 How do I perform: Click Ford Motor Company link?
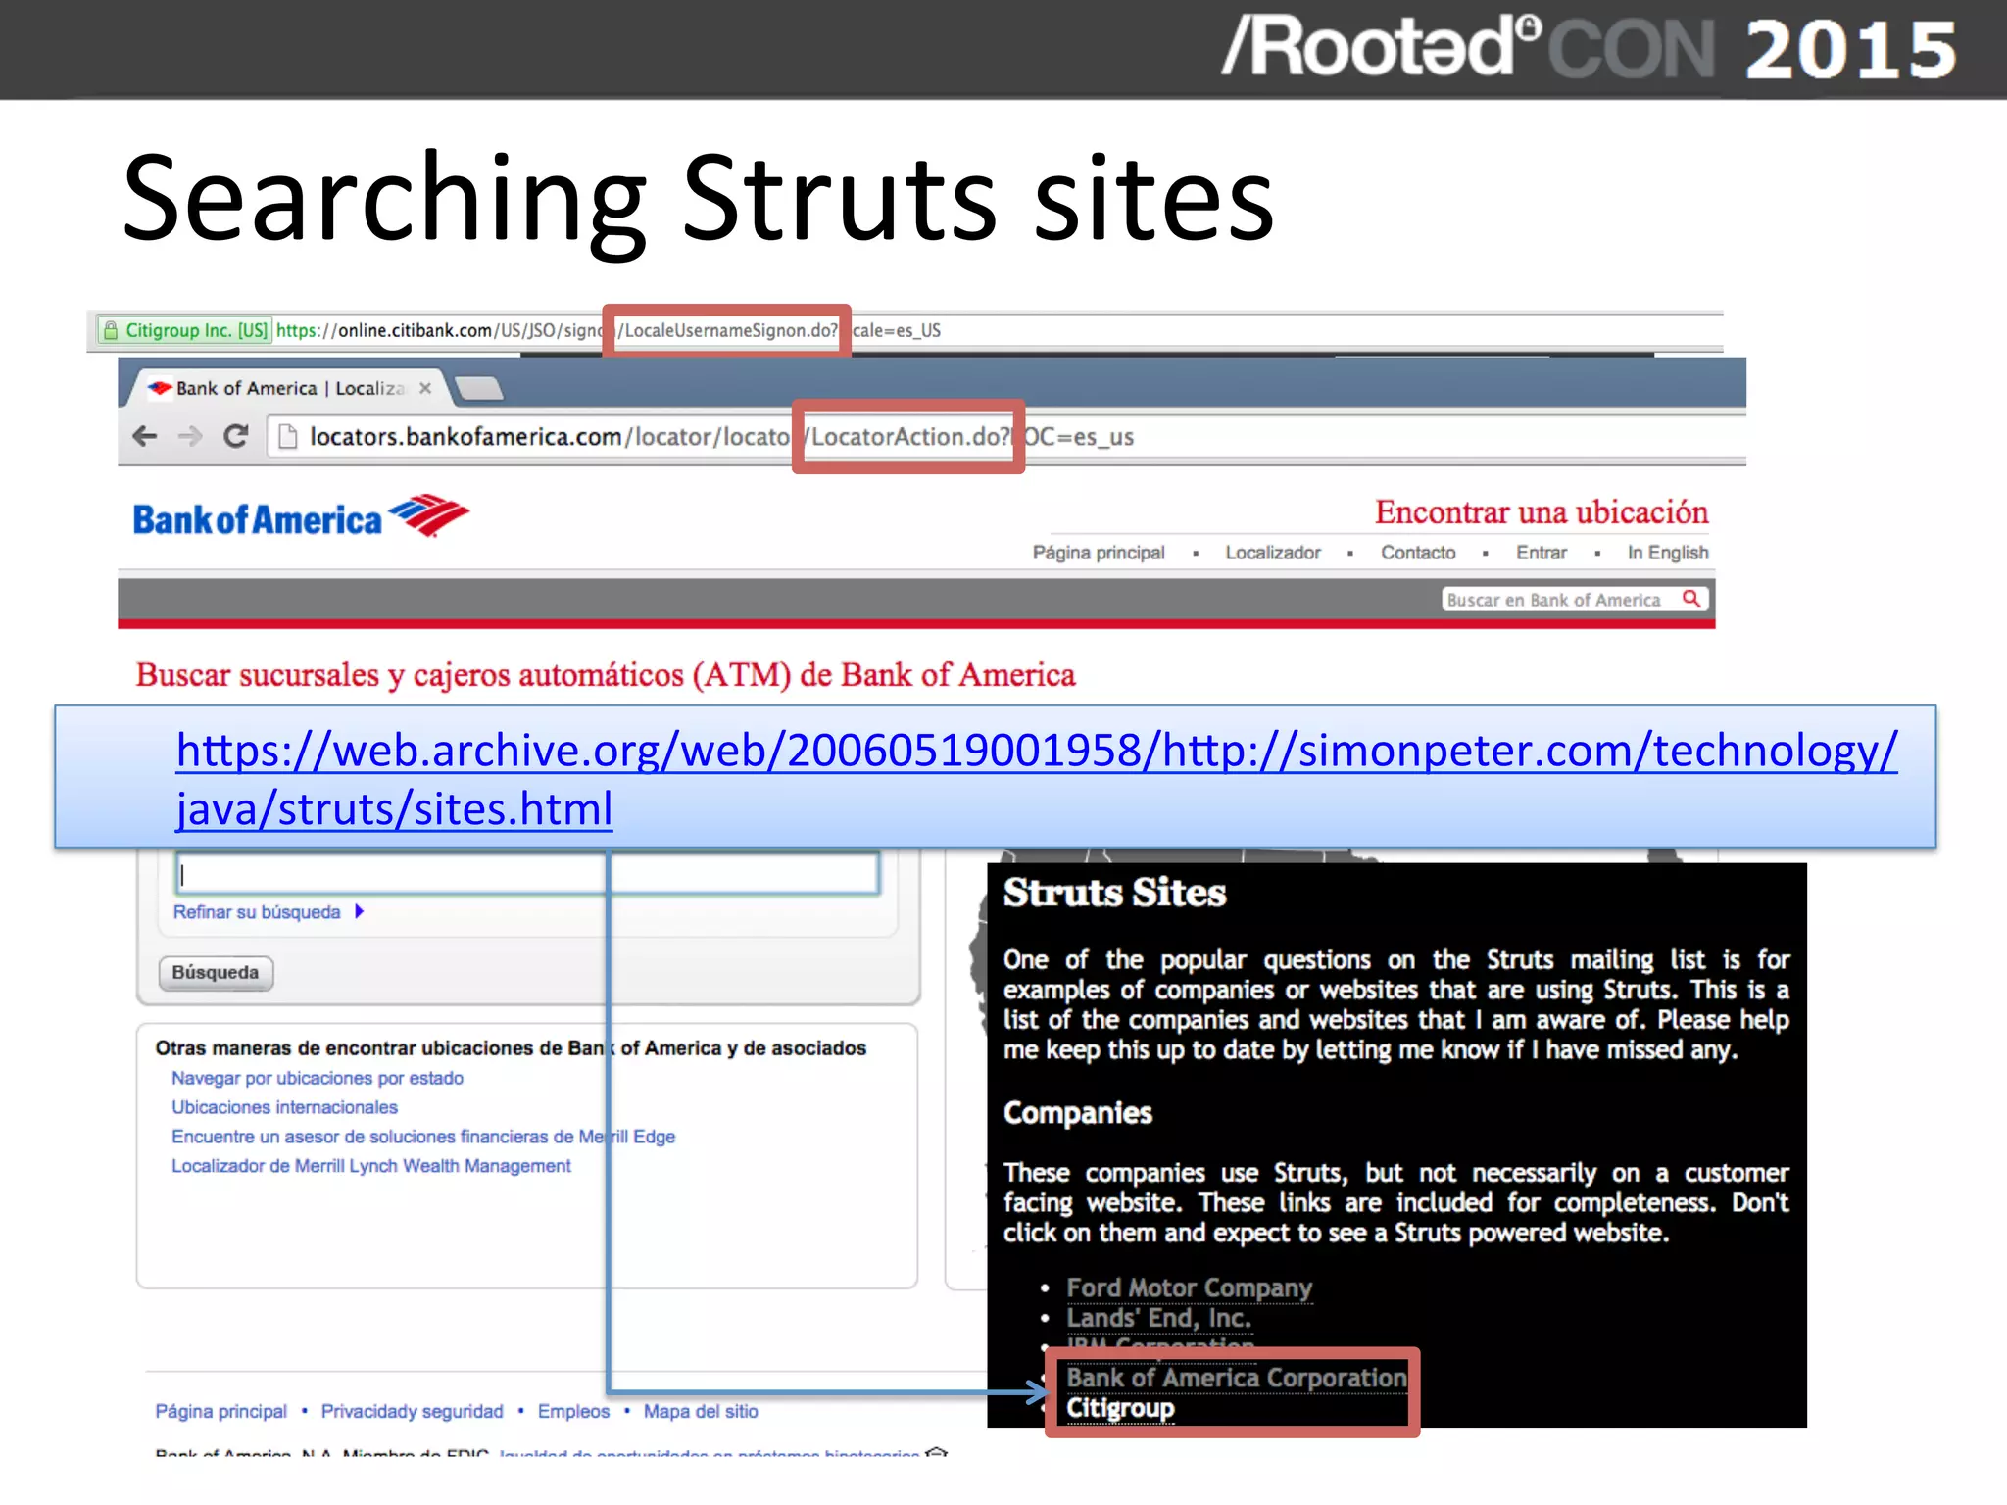click(1189, 1287)
